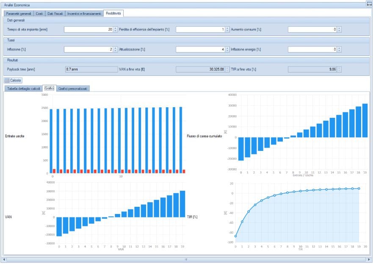Click in the Tempo di vita impianto field

[88, 30]
